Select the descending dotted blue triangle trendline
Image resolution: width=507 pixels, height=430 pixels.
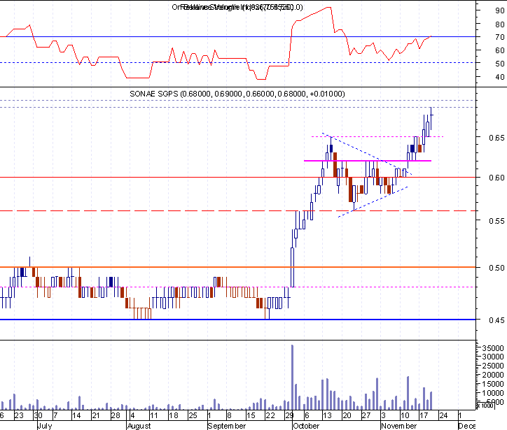367,154
